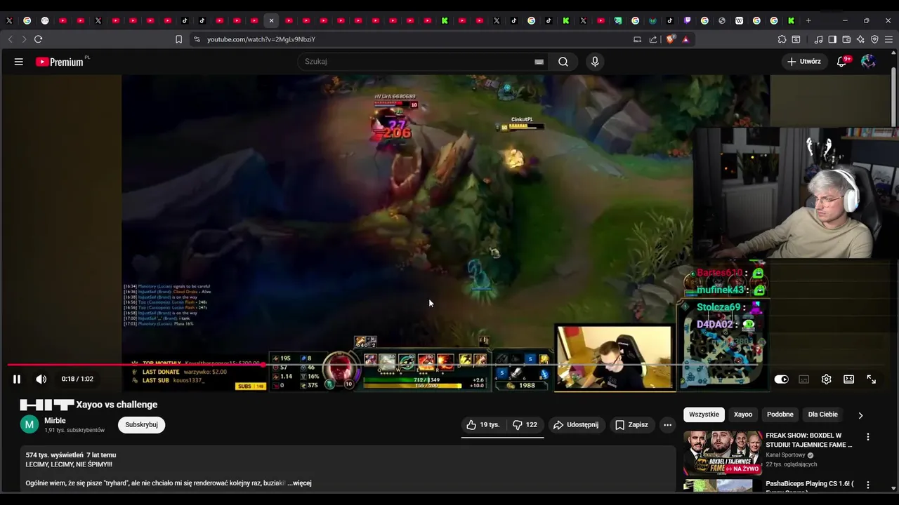
Task: Open the media control music-note icon
Action: coord(818,39)
